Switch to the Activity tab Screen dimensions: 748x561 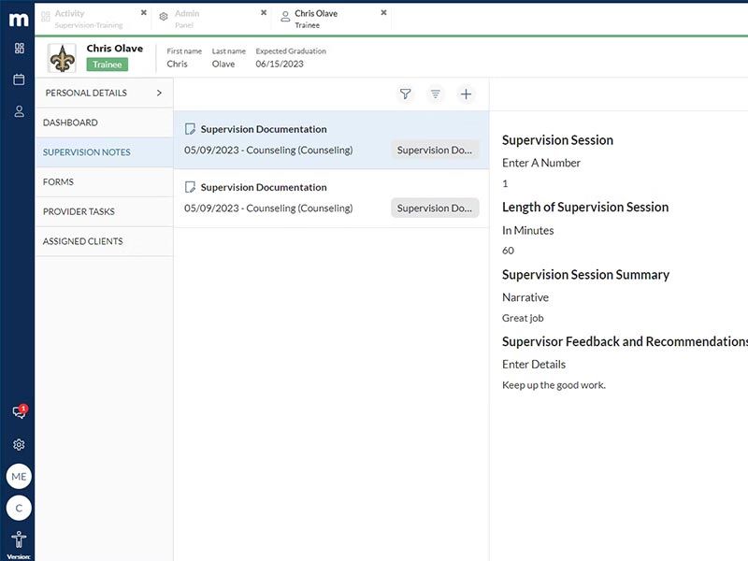88,19
